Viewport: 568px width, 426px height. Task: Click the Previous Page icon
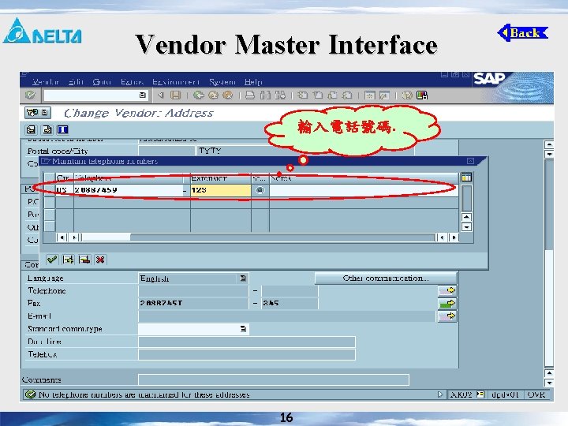pos(317,95)
